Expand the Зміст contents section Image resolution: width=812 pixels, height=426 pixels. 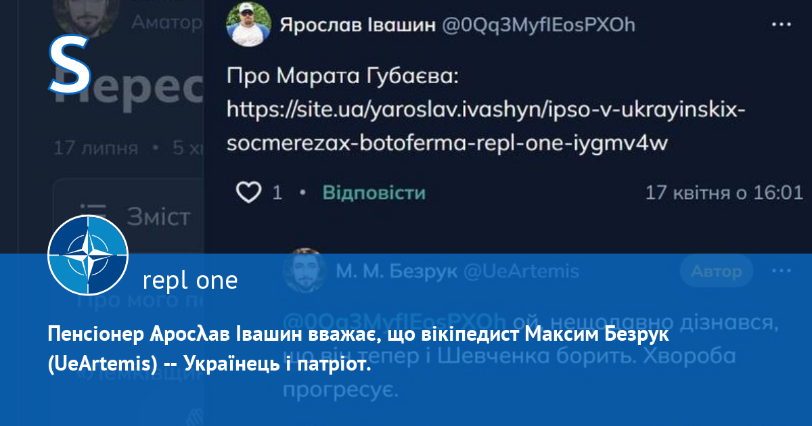click(159, 216)
